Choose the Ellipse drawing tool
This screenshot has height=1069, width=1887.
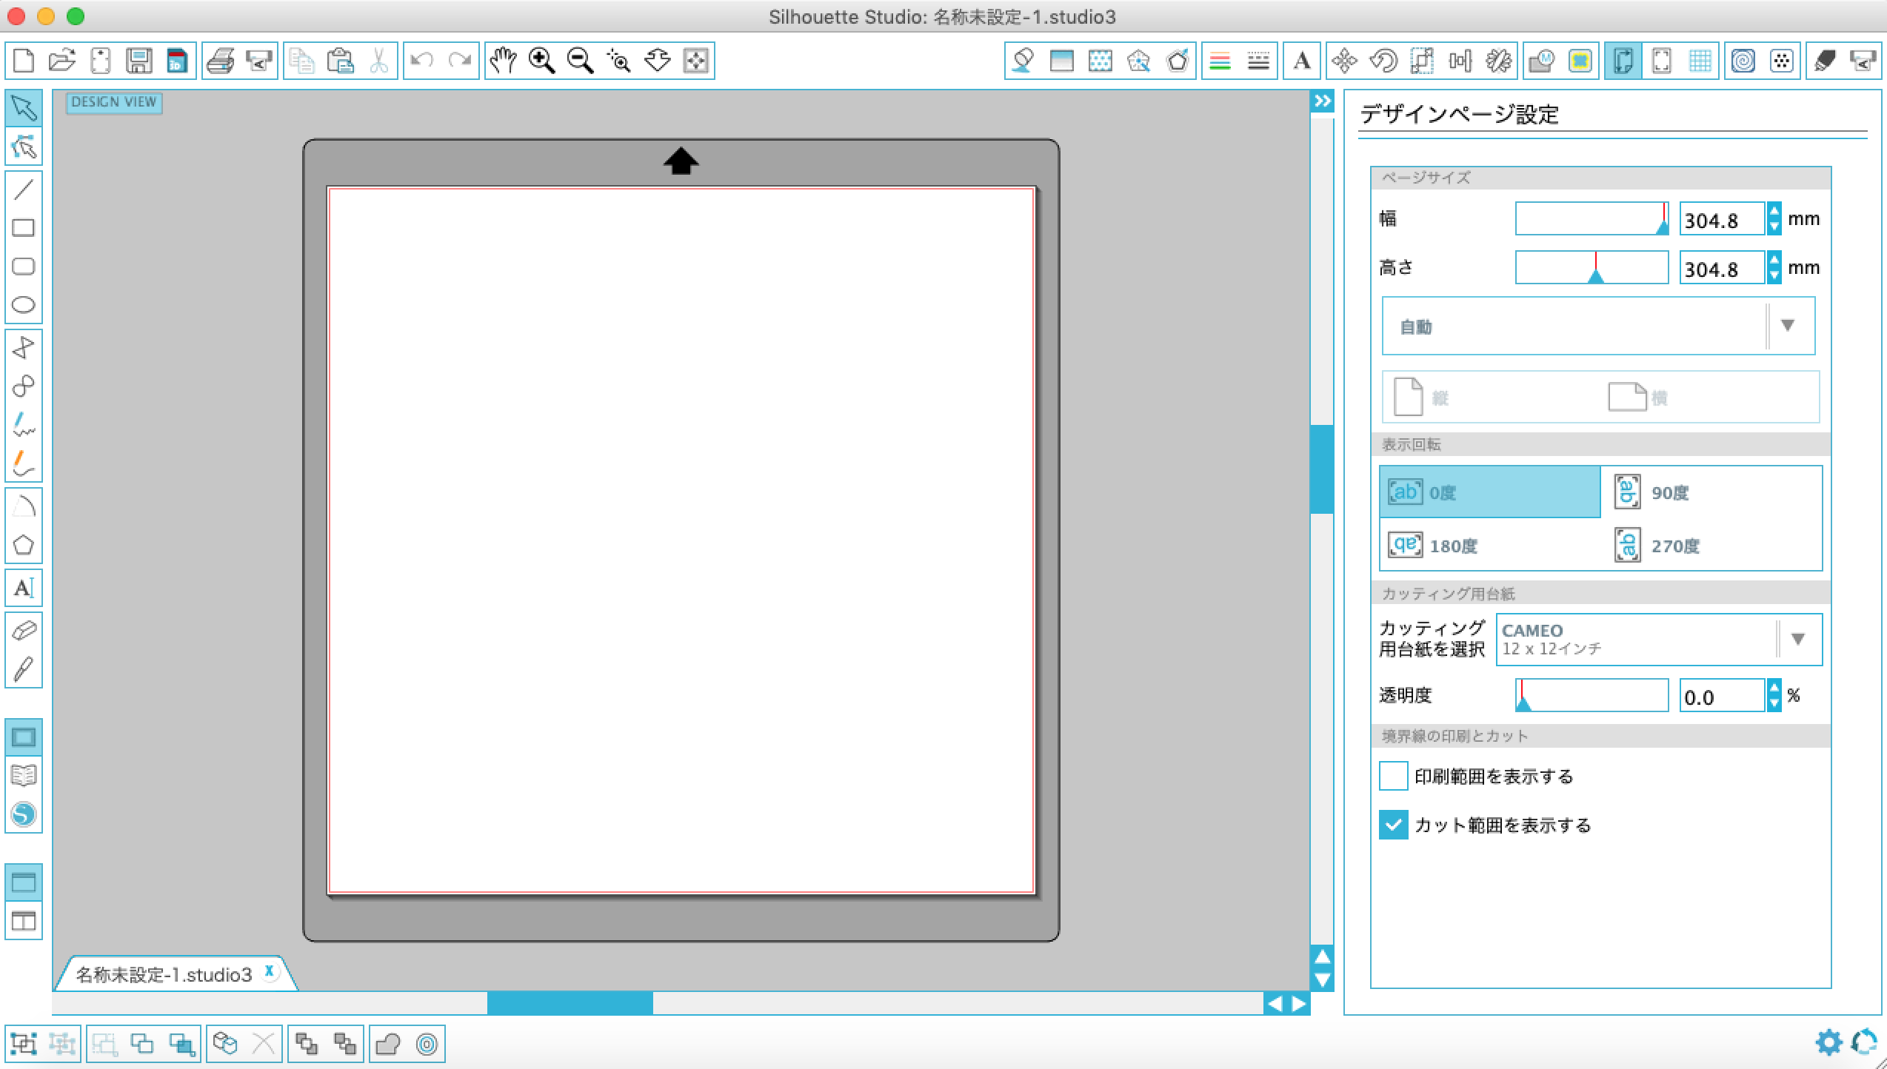click(24, 305)
